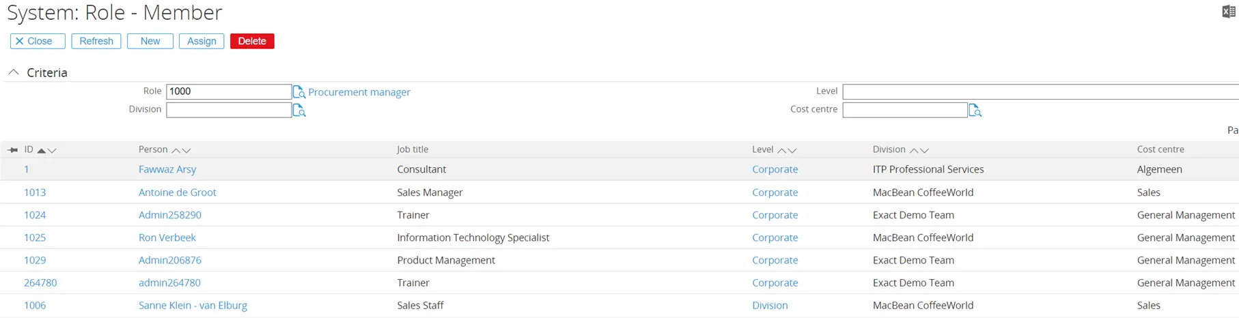
Task: Sort Division column descending arrow
Action: pos(924,151)
